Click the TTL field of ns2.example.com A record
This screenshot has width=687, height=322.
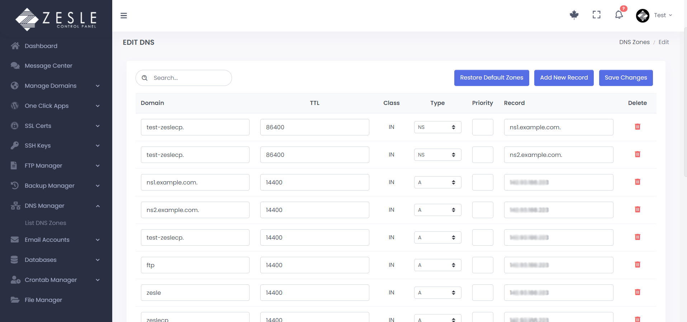[x=314, y=210]
